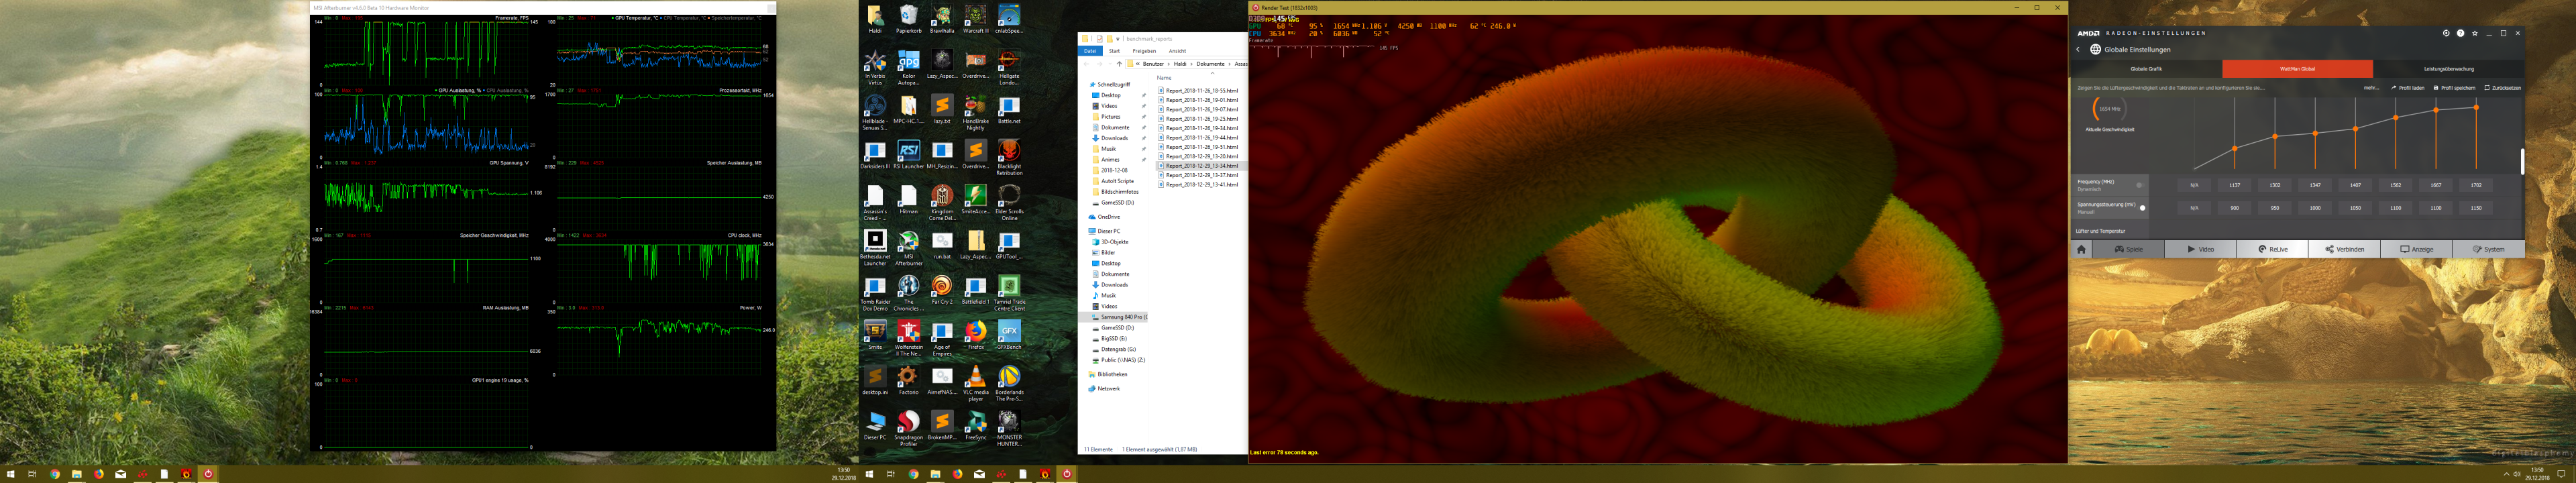Click the Haldi breadcrumb in Explorer address bar

click(1179, 64)
